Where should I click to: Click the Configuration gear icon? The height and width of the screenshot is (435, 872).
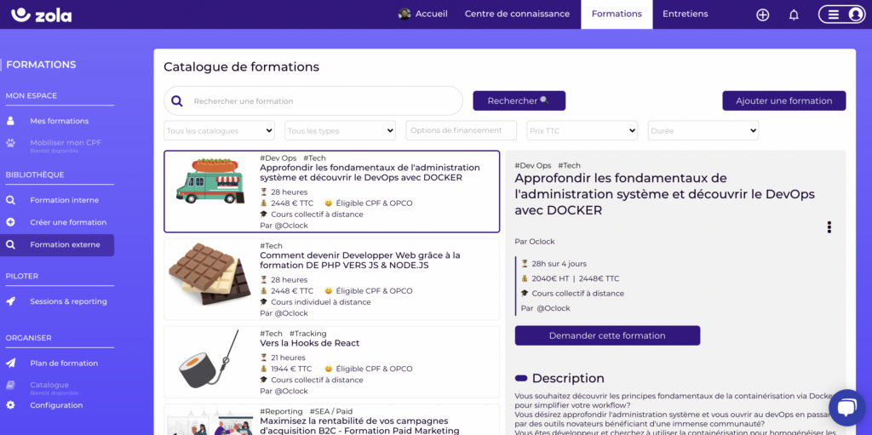[10, 405]
